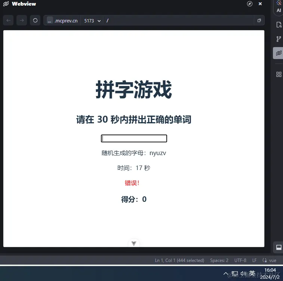Click the word input field

pyautogui.click(x=134, y=138)
